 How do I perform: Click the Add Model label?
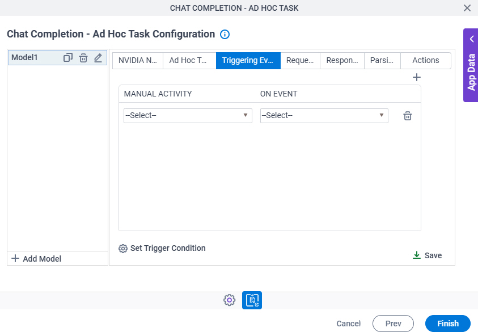pyautogui.click(x=42, y=259)
